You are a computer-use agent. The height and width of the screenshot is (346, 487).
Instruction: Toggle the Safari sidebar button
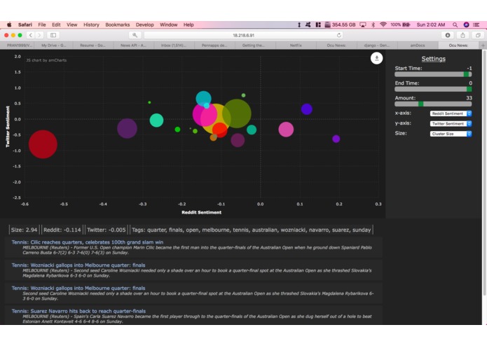coord(53,35)
